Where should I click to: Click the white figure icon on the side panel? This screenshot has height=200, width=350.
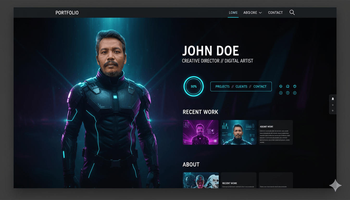(x=333, y=99)
